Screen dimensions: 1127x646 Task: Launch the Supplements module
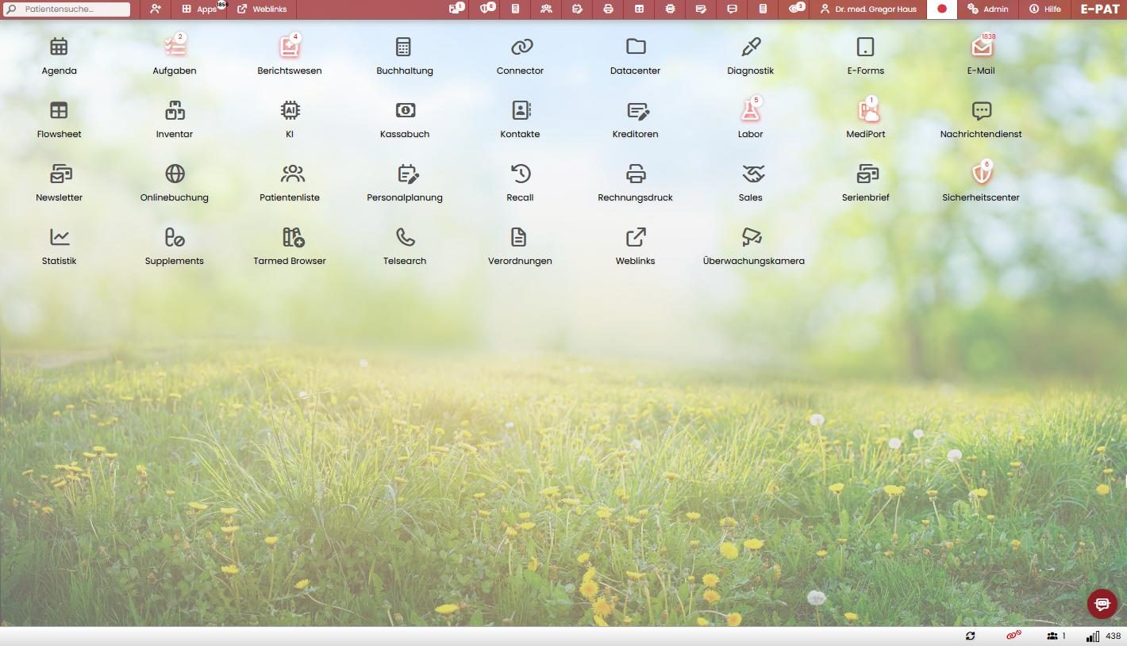(175, 245)
